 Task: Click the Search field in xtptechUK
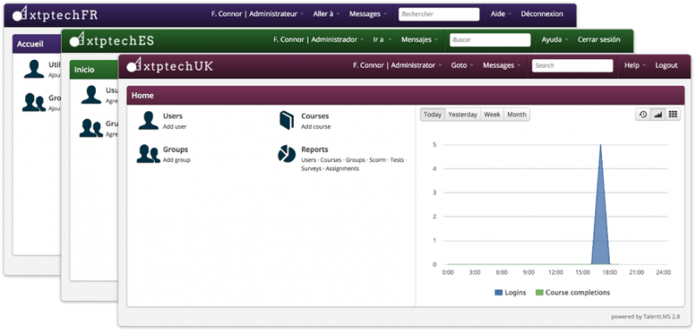point(572,65)
